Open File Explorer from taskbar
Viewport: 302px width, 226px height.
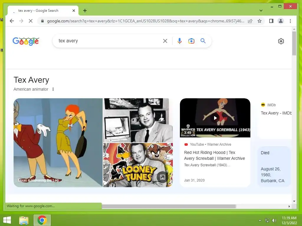tap(24, 220)
